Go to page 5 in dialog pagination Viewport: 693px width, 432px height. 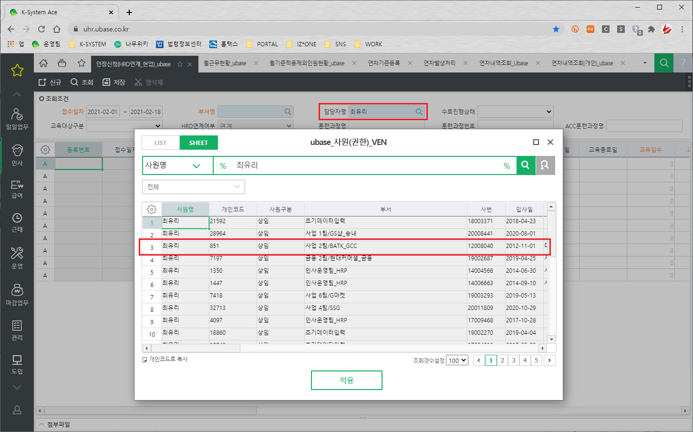(x=536, y=360)
